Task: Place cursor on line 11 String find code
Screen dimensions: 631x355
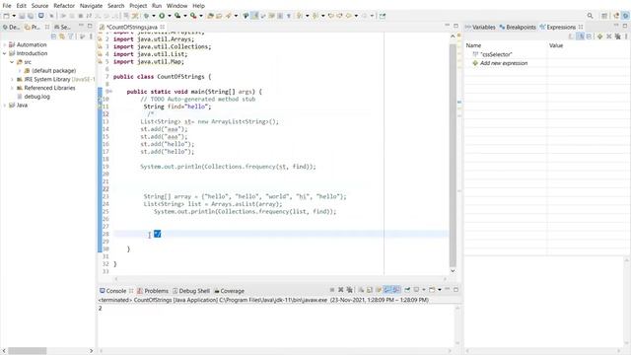Action: pyautogui.click(x=177, y=106)
